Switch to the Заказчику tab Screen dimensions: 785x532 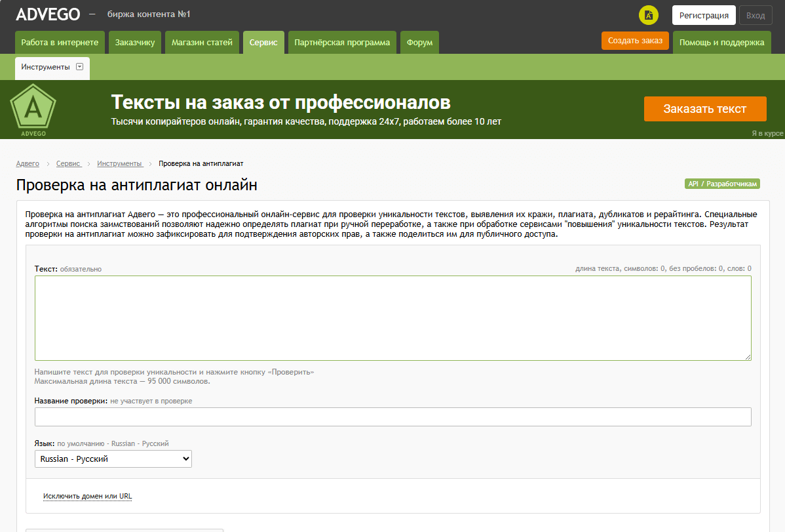click(135, 43)
